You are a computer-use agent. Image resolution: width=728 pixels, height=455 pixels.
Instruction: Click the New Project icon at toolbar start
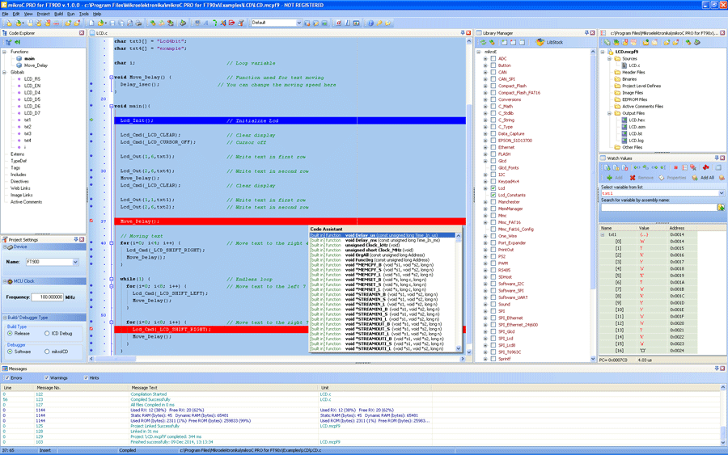tap(8, 23)
